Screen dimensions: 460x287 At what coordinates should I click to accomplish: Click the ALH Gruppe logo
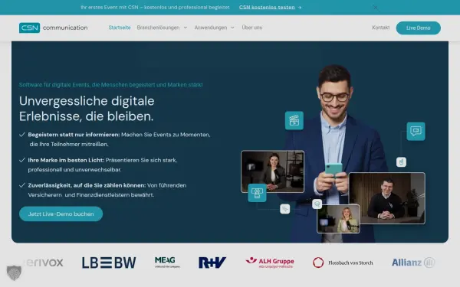(x=270, y=263)
